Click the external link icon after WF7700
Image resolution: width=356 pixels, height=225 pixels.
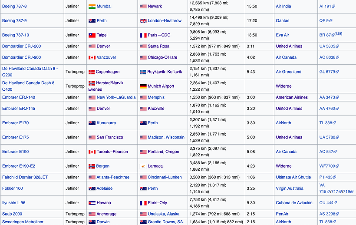click(337, 166)
